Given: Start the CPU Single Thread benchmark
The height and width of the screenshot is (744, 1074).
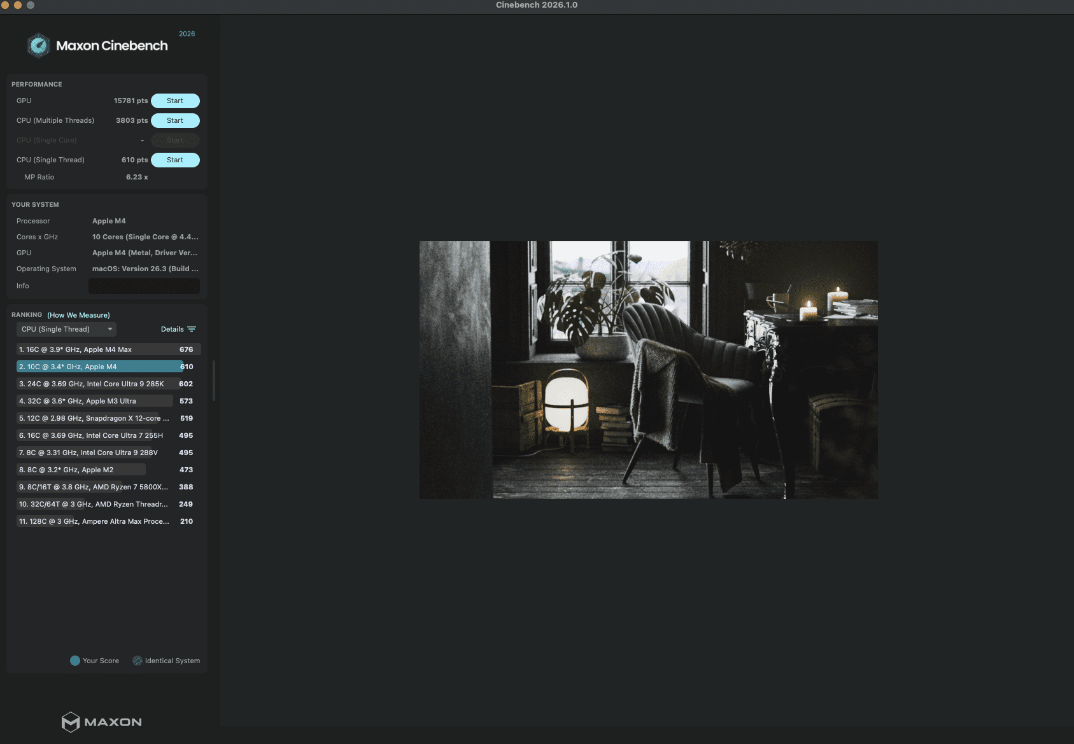Looking at the screenshot, I should click(175, 160).
